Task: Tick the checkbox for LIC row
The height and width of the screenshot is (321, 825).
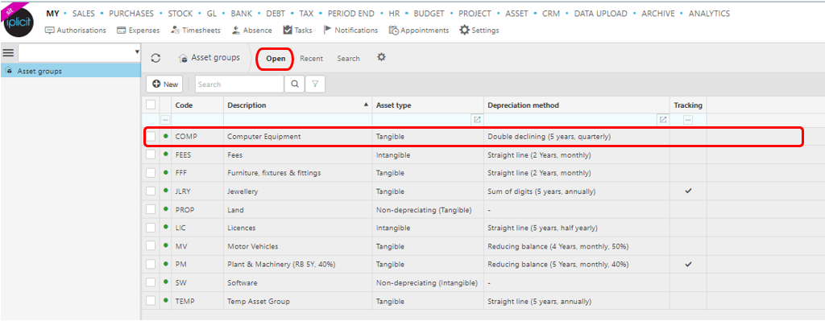Action: 151,228
